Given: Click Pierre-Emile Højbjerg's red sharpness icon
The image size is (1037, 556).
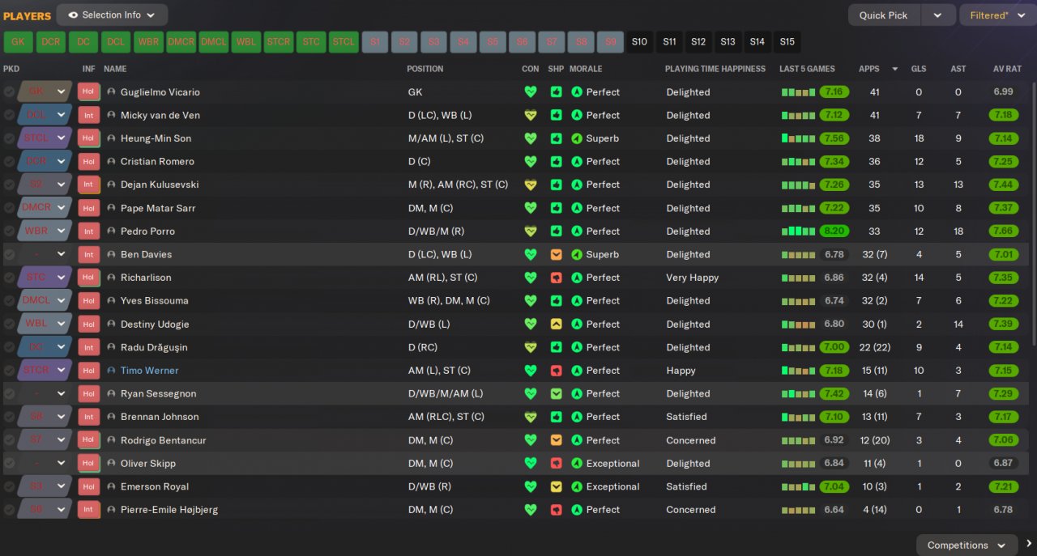Looking at the screenshot, I should pyautogui.click(x=556, y=510).
